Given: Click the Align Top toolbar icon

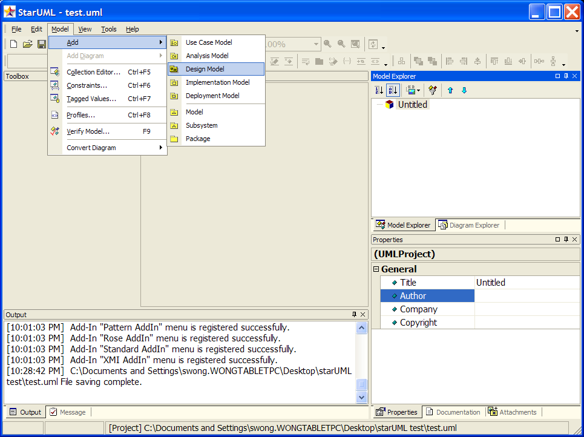Looking at the screenshot, I should [x=494, y=61].
